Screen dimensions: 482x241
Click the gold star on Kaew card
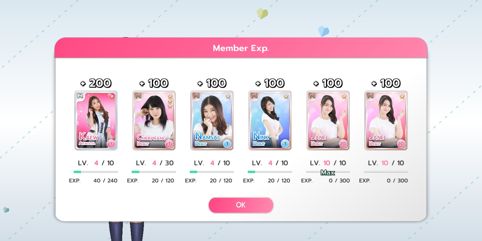[x=112, y=96]
